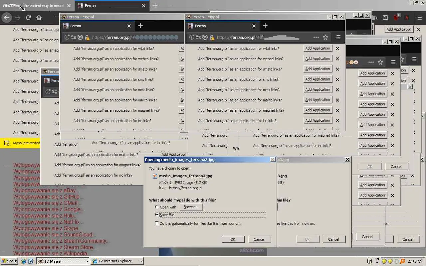Open the uBlock Origin extension icon

(396, 17)
